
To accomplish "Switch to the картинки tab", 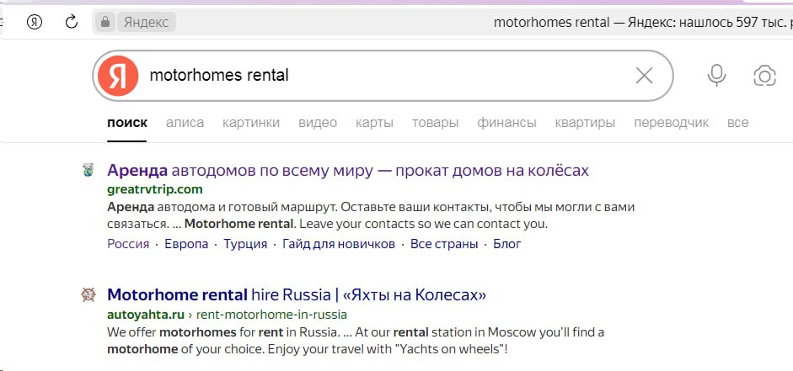I will (251, 123).
